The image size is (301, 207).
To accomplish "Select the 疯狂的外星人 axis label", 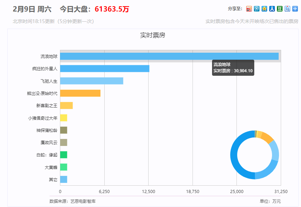I will click(45, 69).
